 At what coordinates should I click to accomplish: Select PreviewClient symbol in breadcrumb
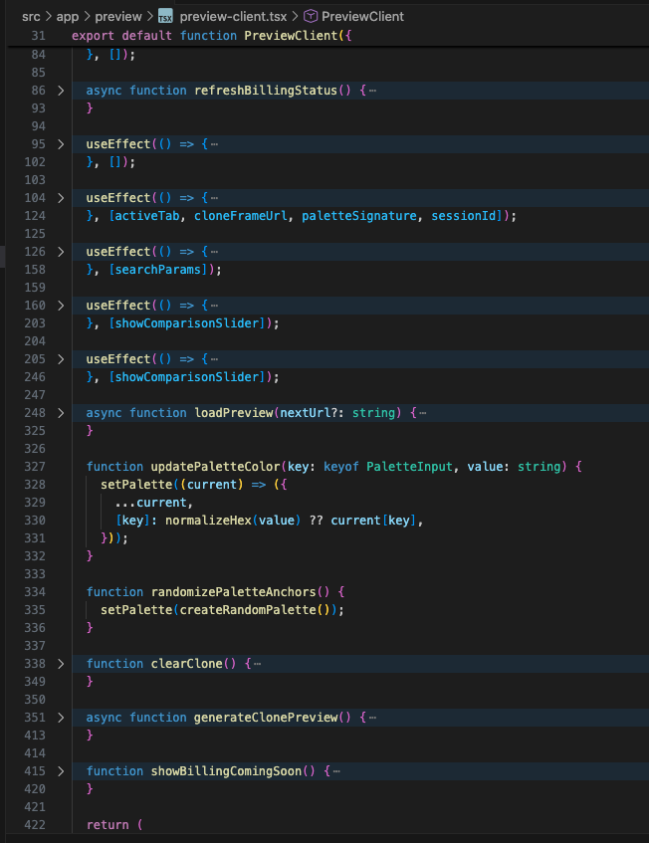pos(362,17)
